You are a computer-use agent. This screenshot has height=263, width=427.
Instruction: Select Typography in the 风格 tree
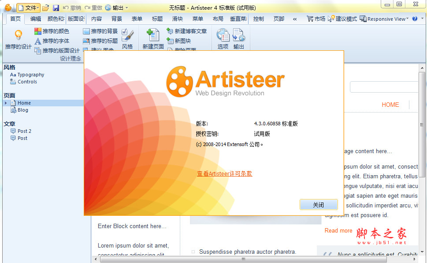click(x=30, y=75)
